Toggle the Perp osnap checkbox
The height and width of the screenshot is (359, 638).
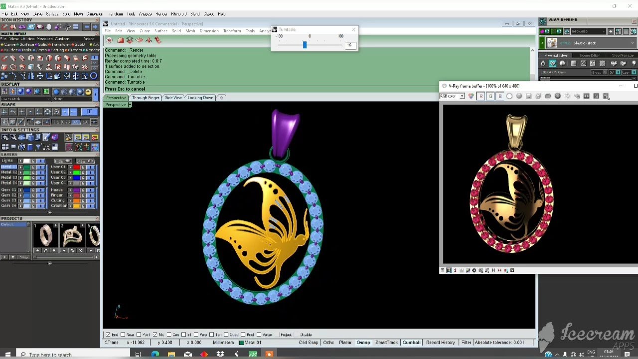click(196, 335)
